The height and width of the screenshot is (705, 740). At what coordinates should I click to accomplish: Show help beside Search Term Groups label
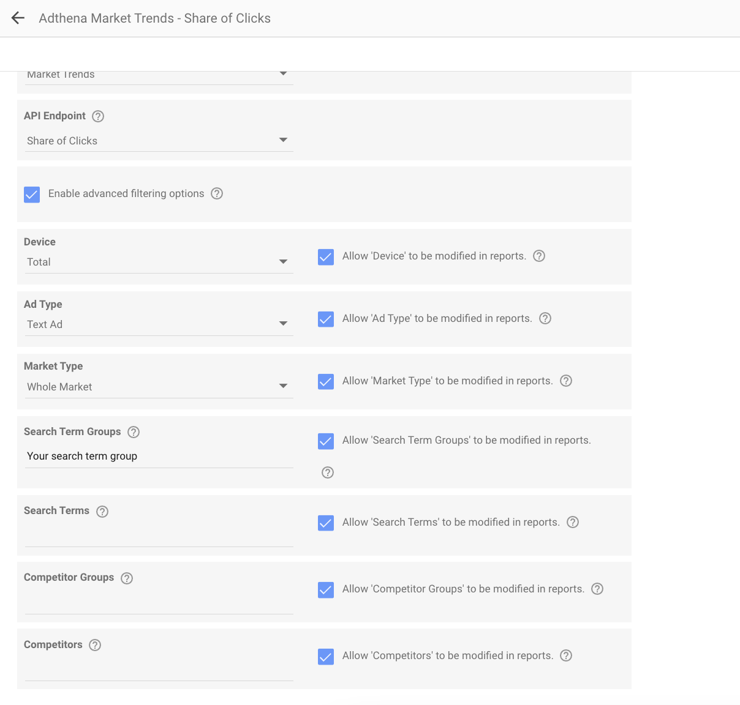pos(134,432)
